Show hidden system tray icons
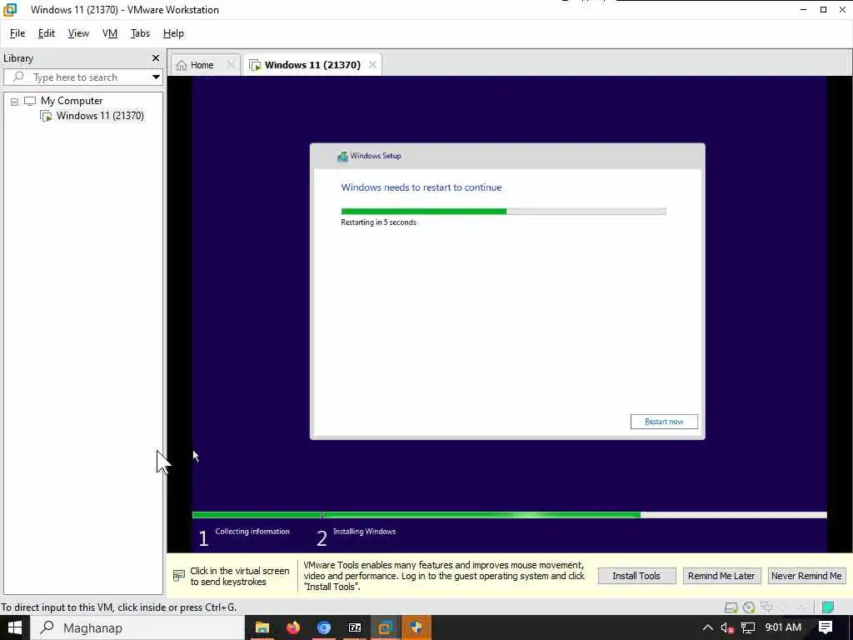Screen dimensions: 853x640 point(707,627)
